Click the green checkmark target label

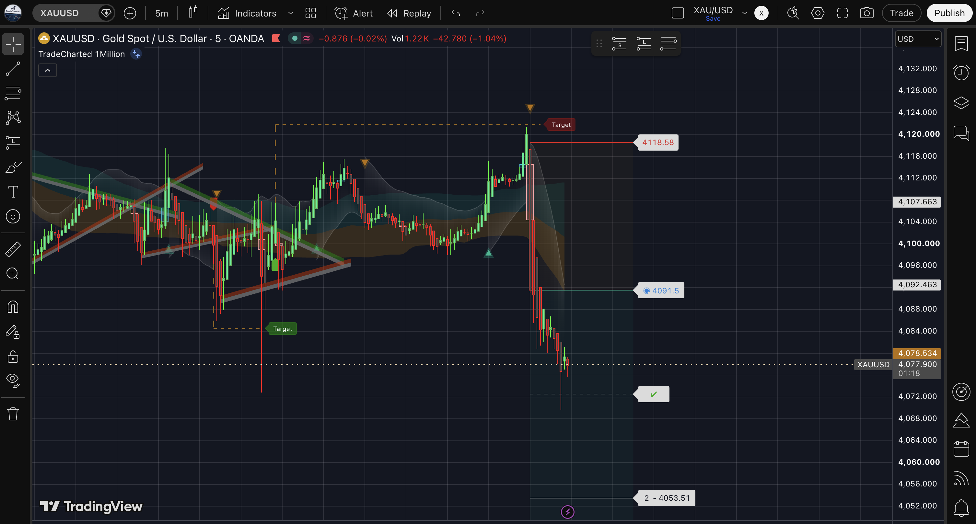pos(653,394)
